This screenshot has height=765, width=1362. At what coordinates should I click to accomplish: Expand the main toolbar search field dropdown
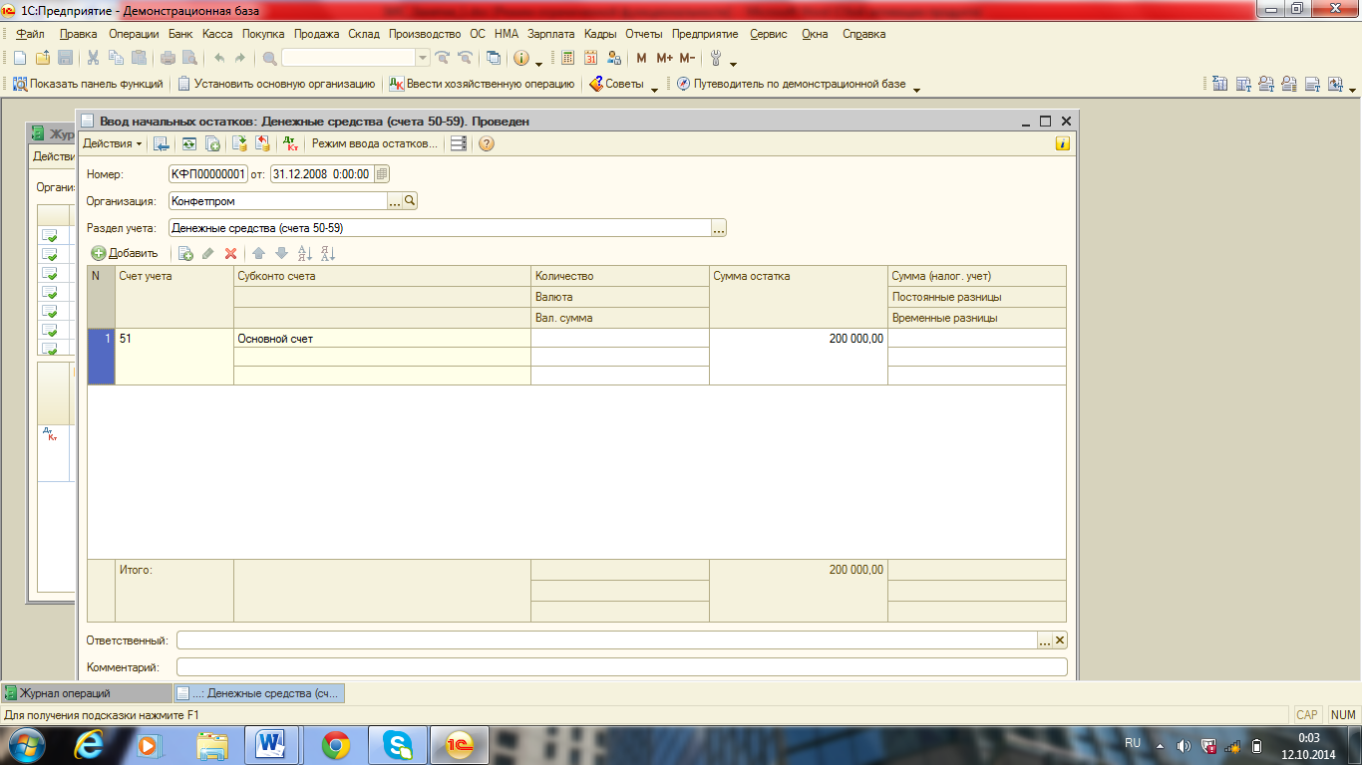(x=423, y=58)
